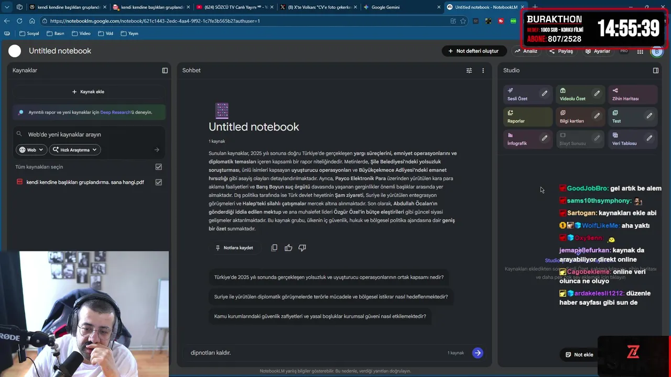Image resolution: width=671 pixels, height=377 pixels.
Task: Focus the chat input with dipnotları kaldır
Action: click(315, 353)
